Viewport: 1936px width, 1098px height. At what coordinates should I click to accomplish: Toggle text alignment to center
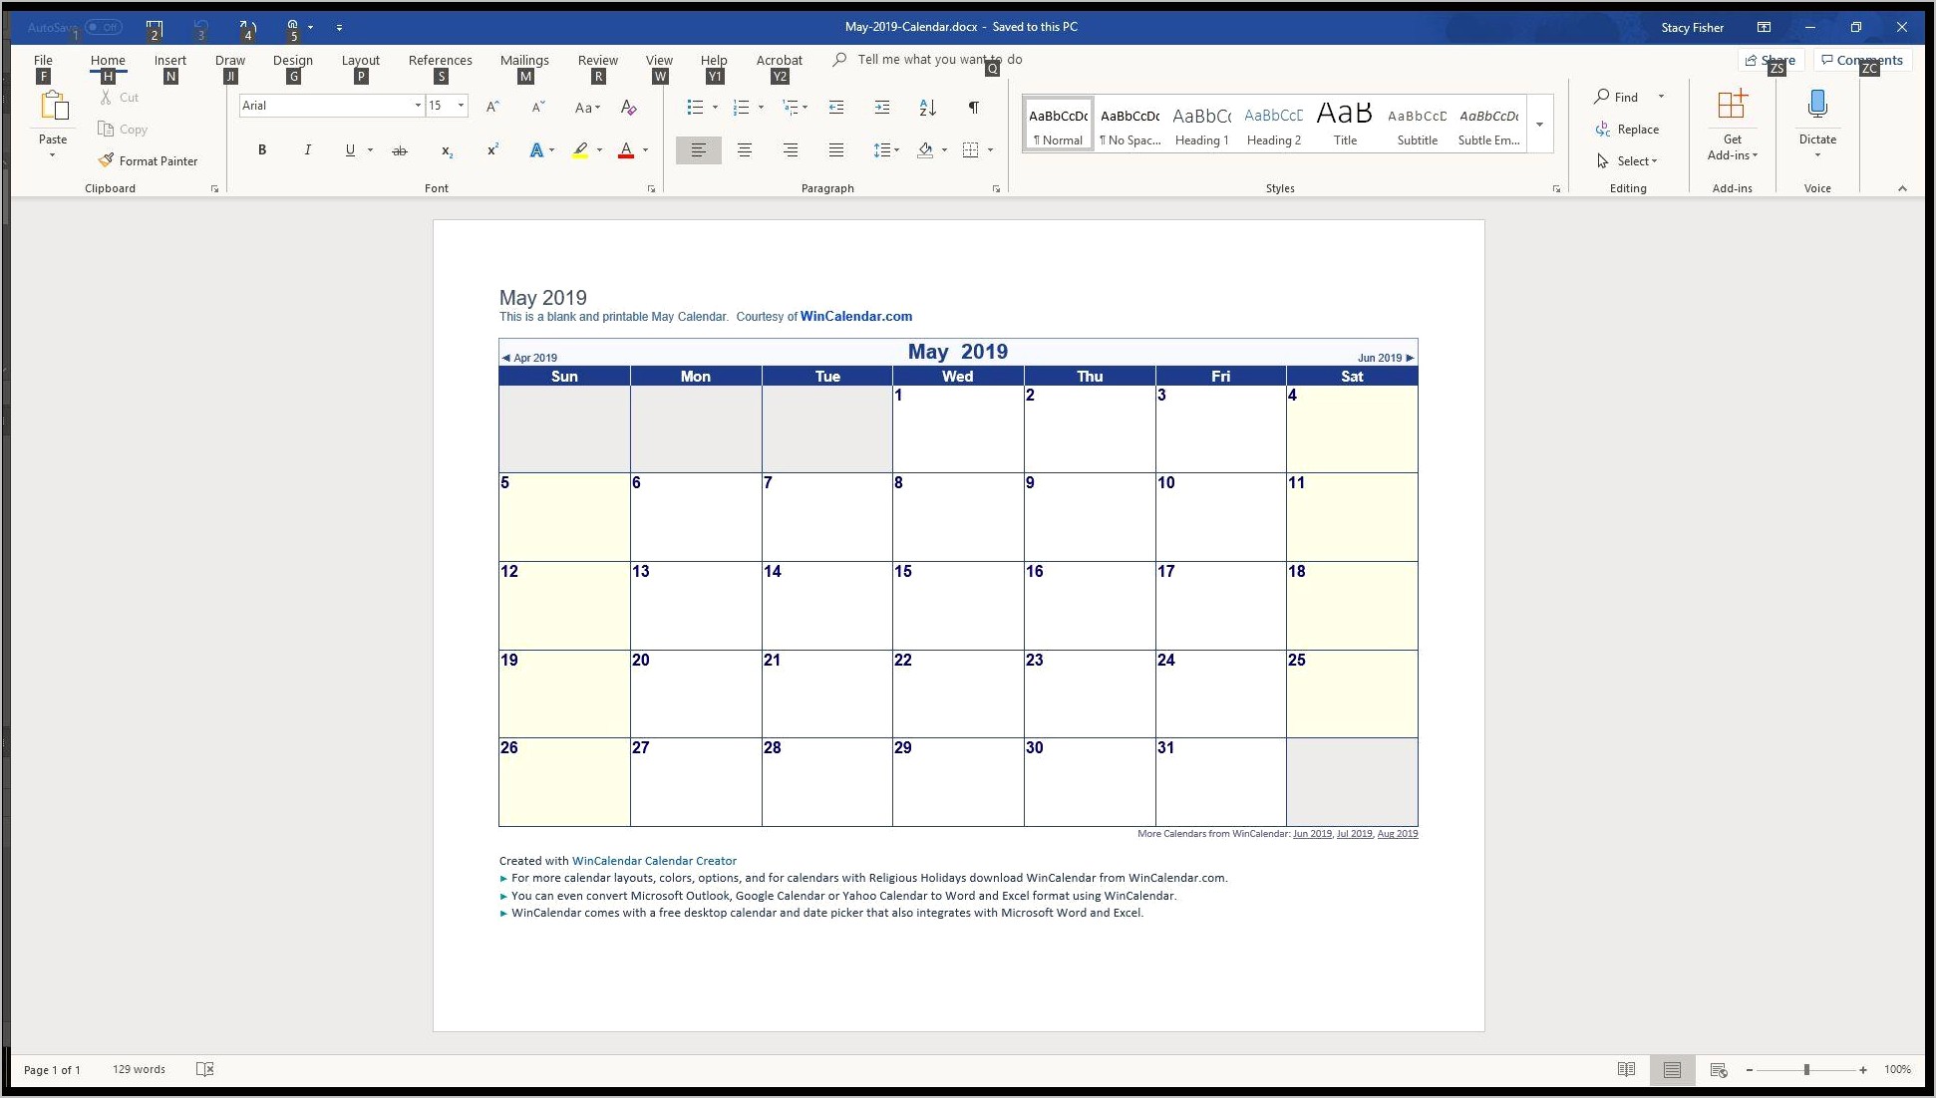(x=744, y=148)
